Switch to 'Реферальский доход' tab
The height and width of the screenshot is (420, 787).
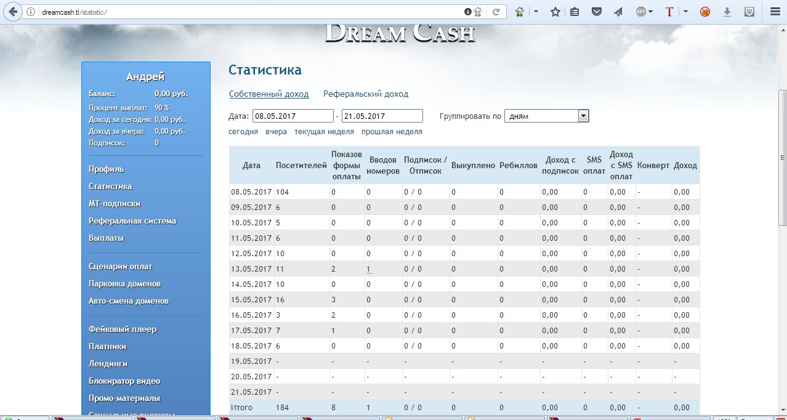(x=366, y=94)
